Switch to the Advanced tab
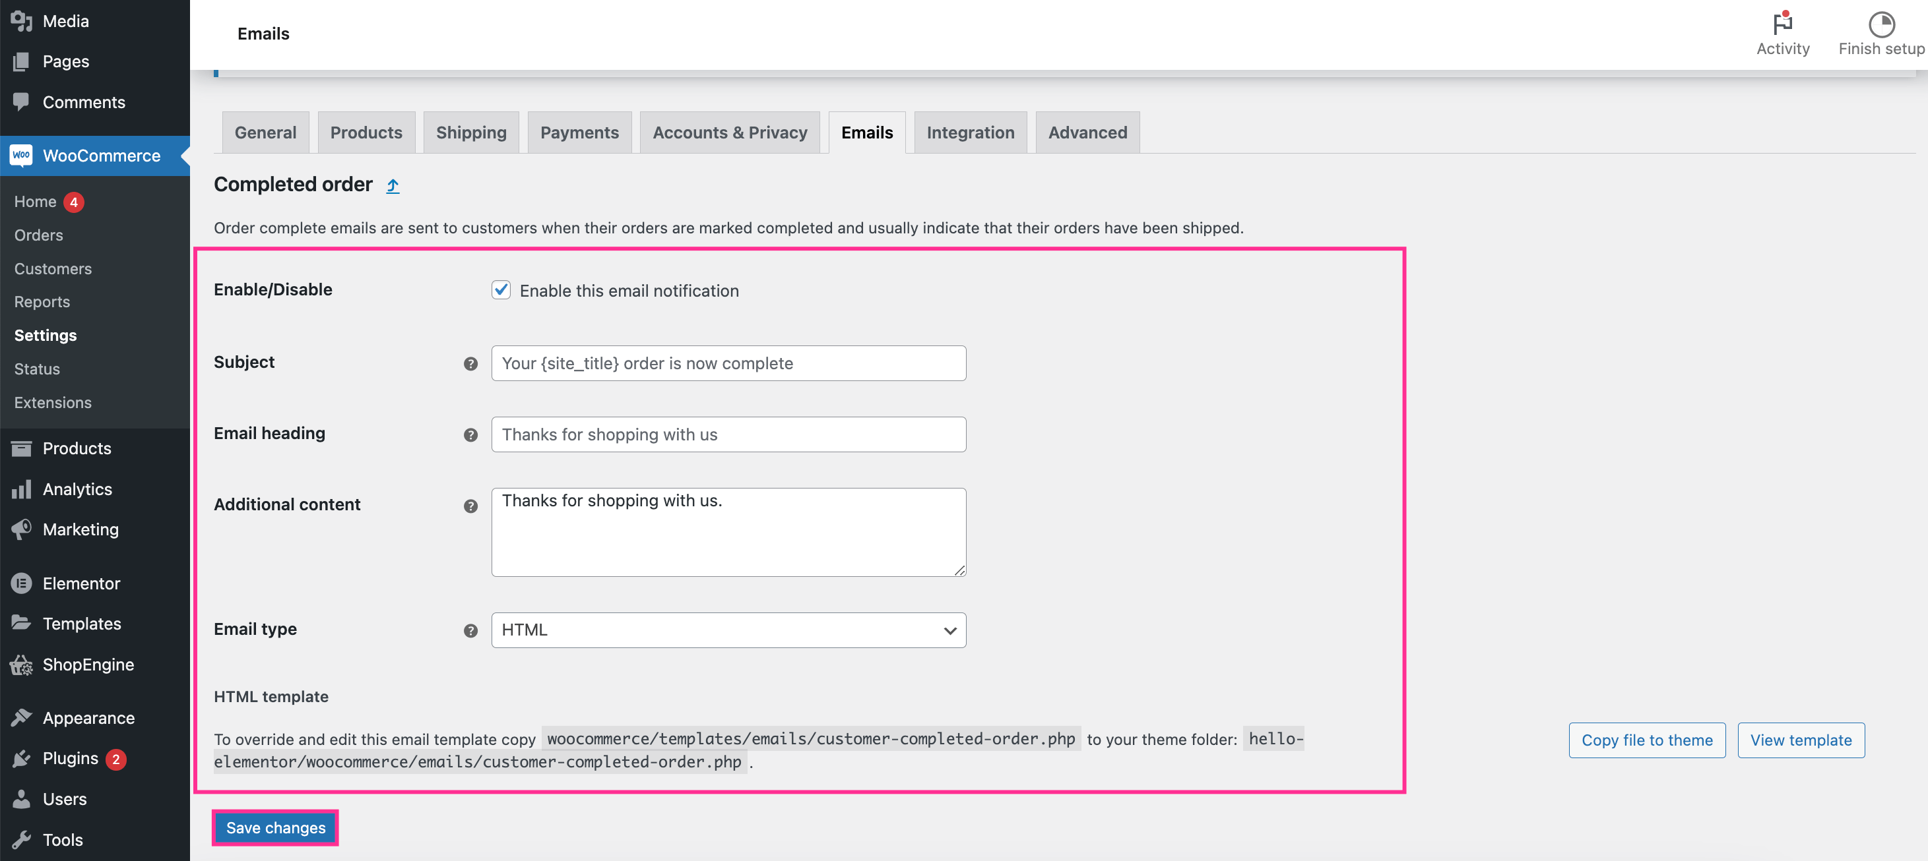The width and height of the screenshot is (1928, 861). (x=1088, y=131)
